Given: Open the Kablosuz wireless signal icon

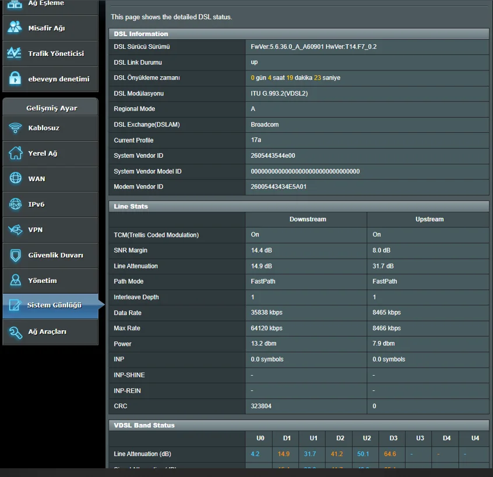Looking at the screenshot, I should click(16, 128).
